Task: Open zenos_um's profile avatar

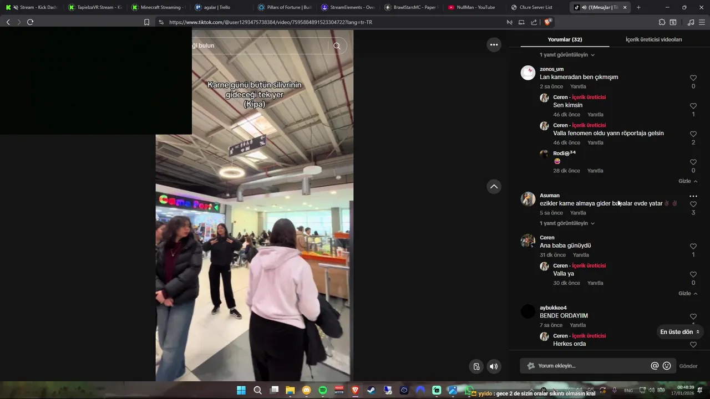Action: pyautogui.click(x=528, y=73)
